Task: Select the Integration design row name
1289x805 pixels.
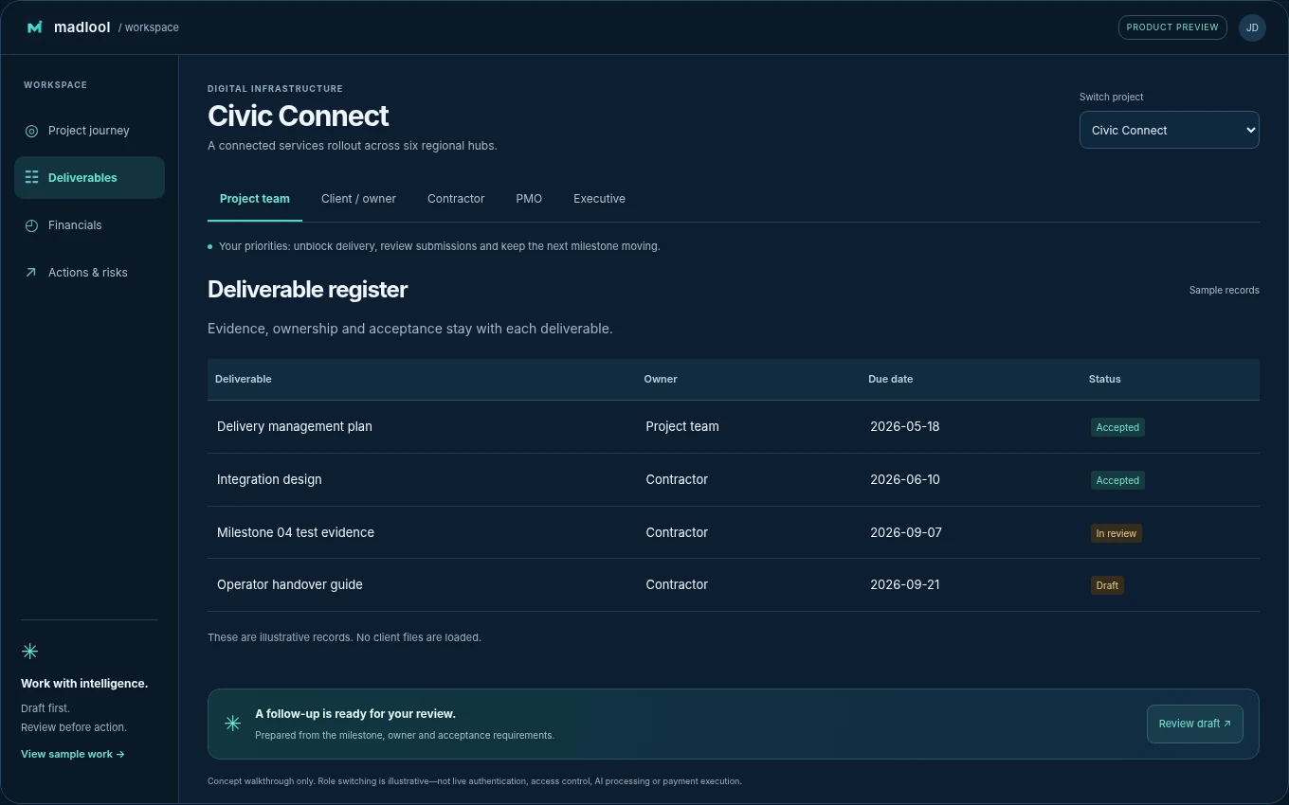Action: pos(269,479)
